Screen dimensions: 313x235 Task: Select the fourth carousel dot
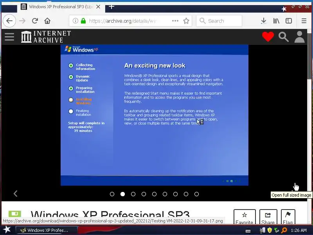pyautogui.click(x=144, y=194)
